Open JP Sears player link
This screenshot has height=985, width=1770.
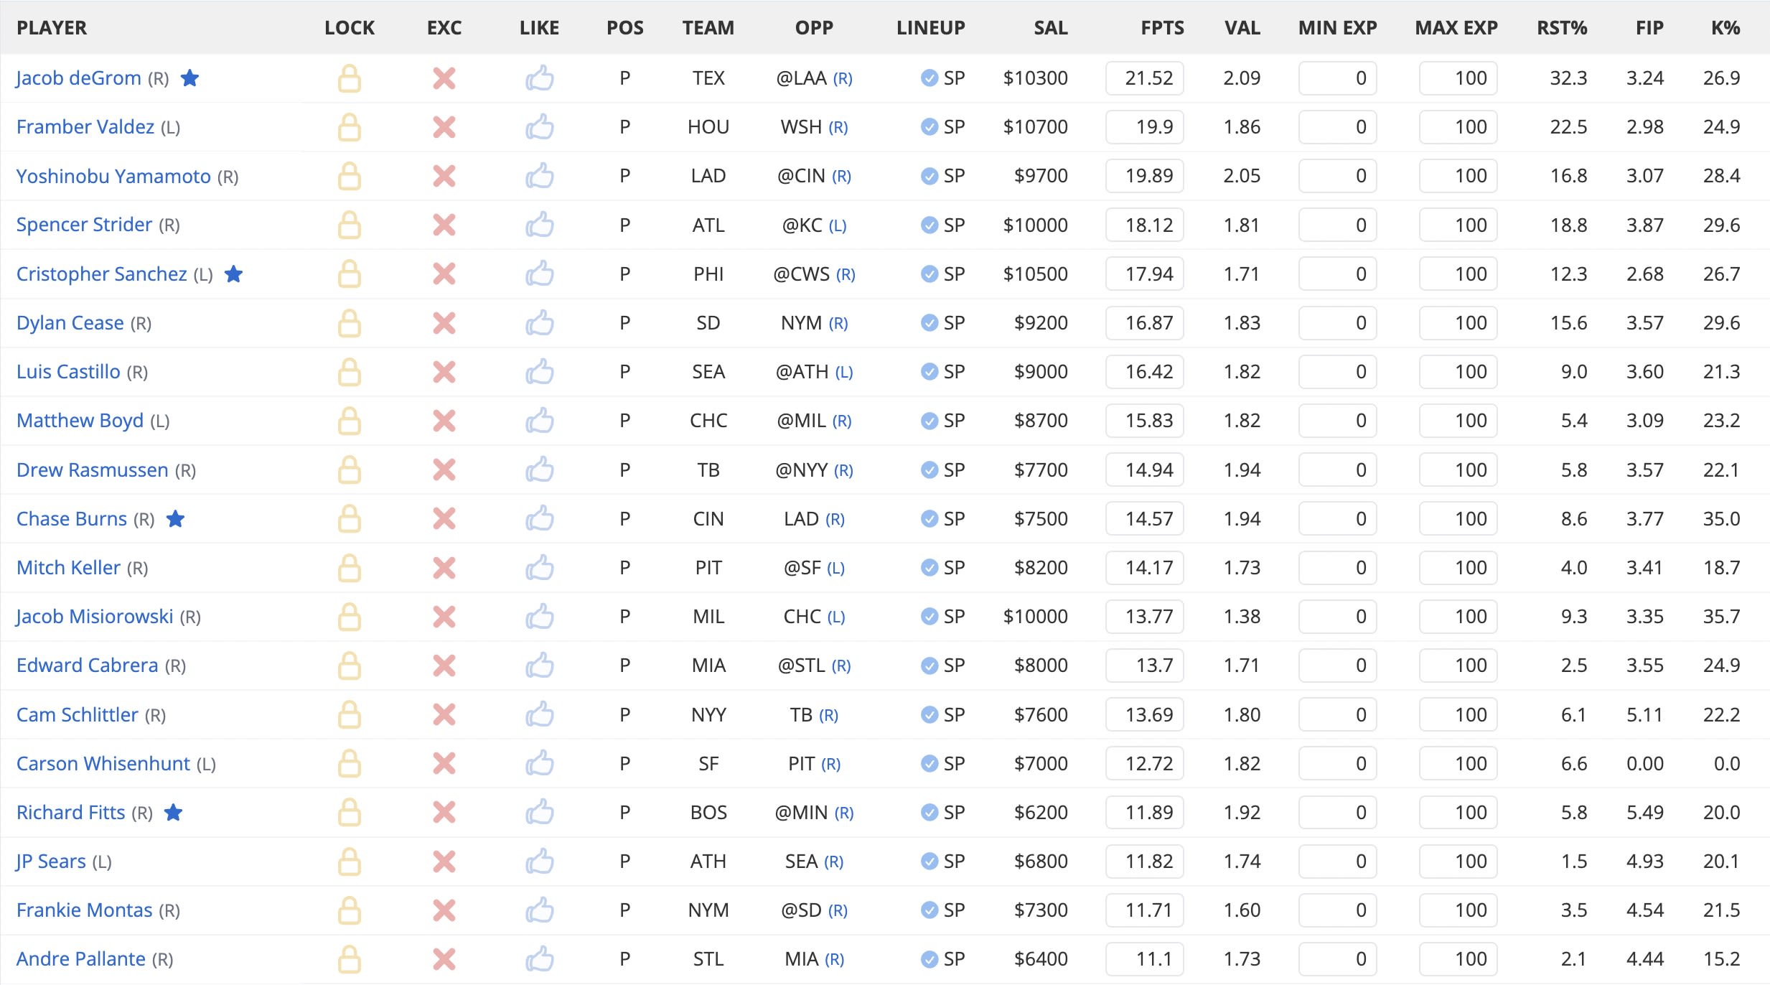coord(51,862)
